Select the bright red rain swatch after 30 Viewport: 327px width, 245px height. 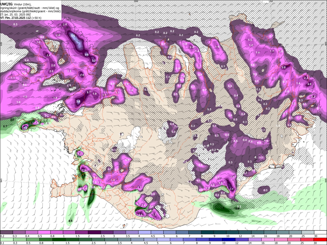320,239
